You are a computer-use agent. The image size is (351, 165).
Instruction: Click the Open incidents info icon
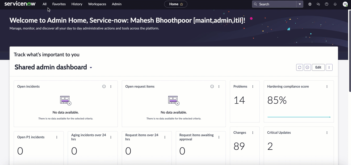[104, 86]
